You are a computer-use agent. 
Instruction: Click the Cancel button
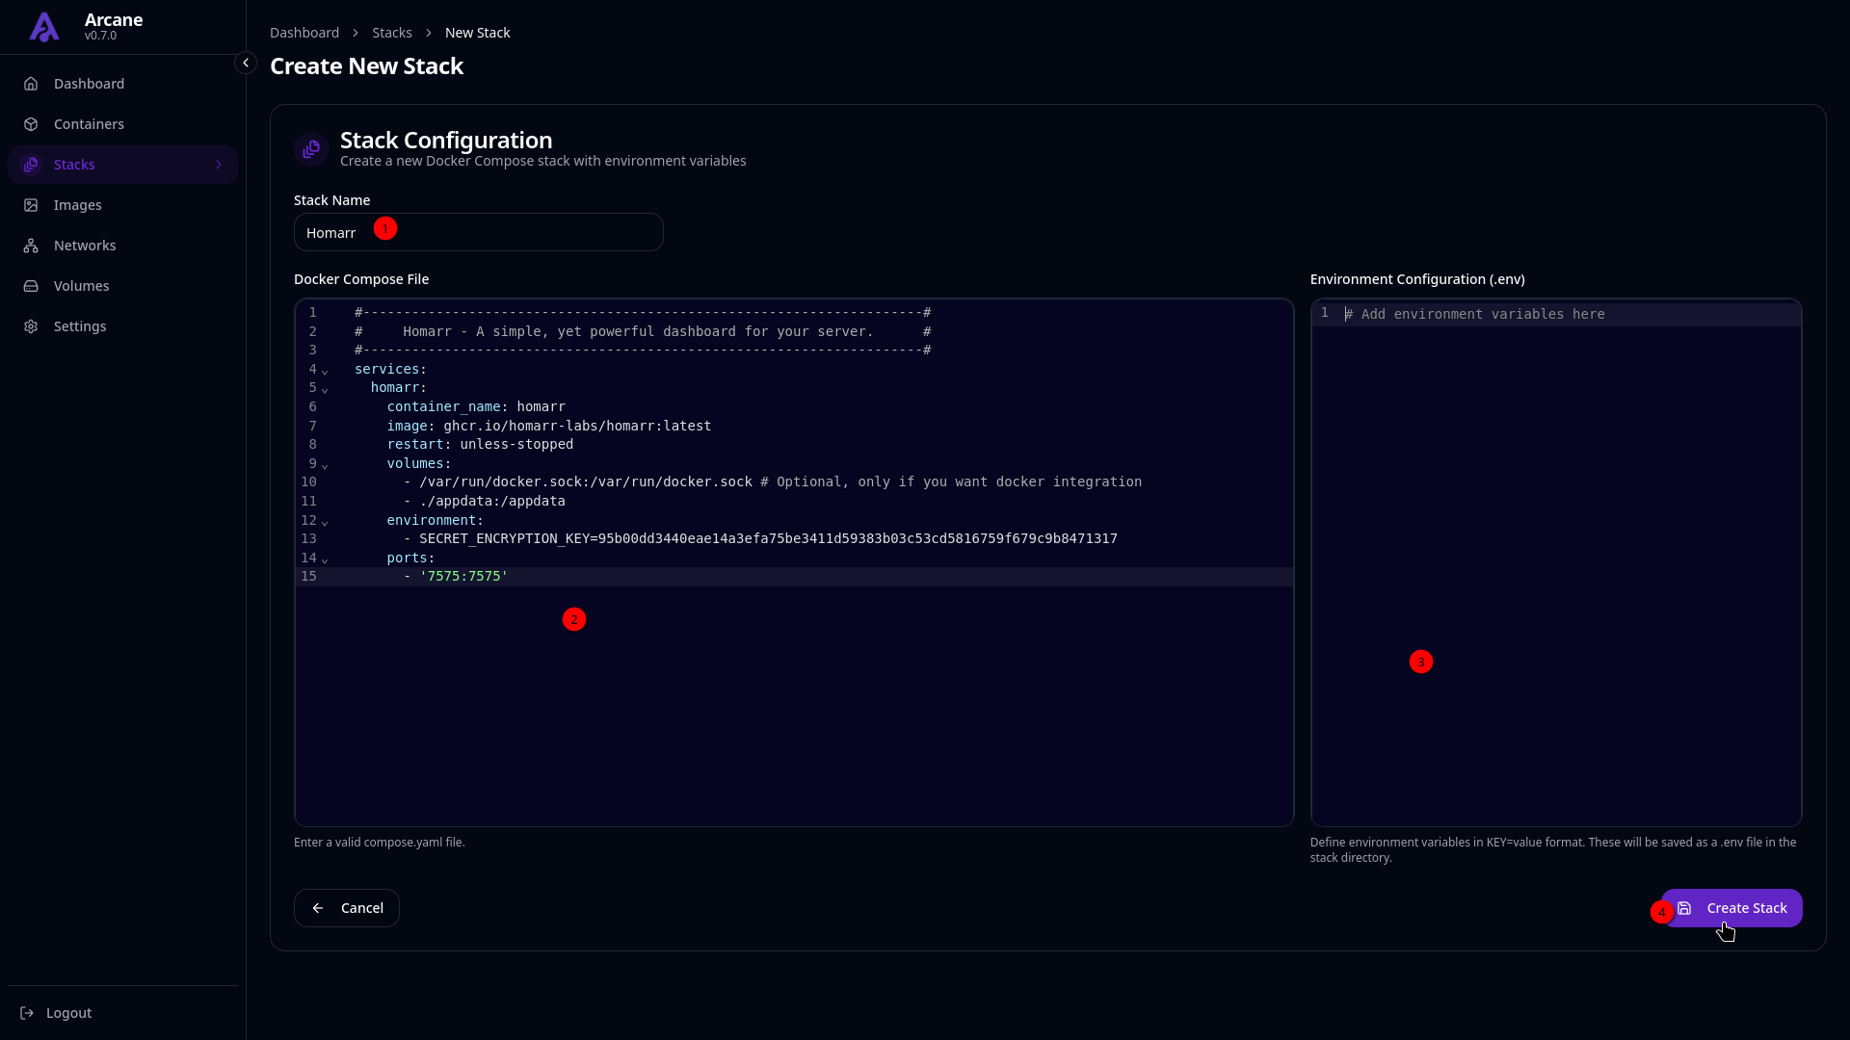coord(347,908)
